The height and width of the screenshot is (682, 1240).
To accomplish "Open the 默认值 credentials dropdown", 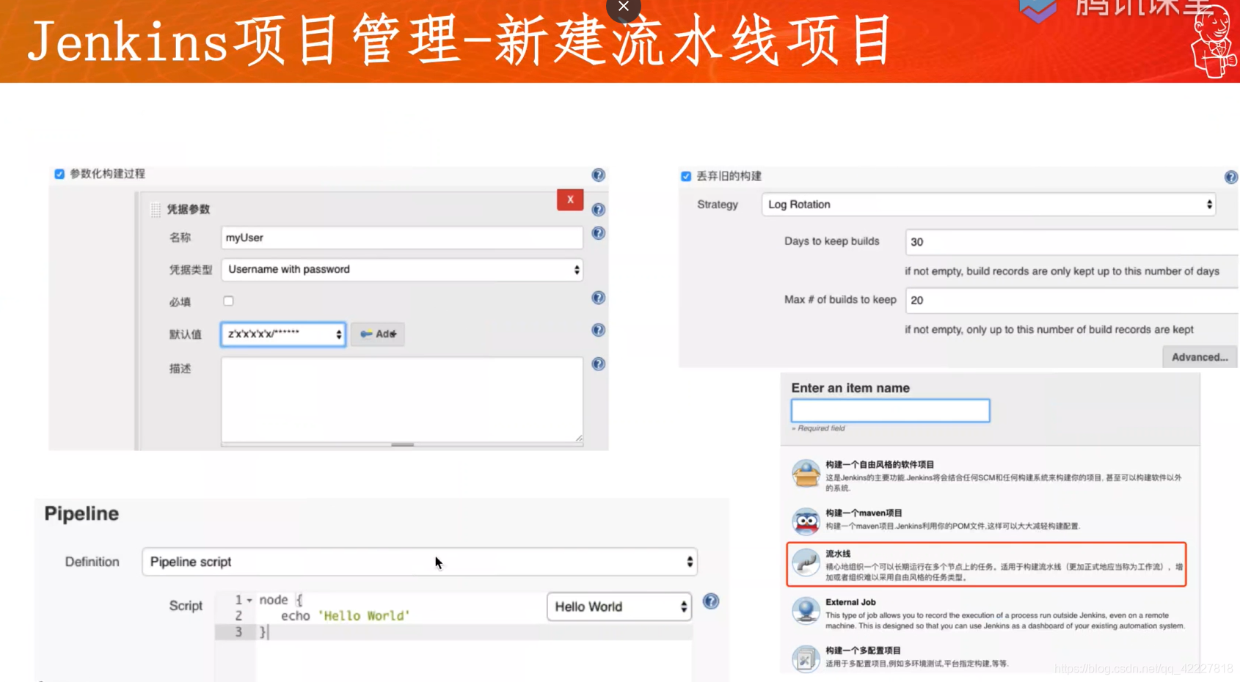I will (283, 334).
